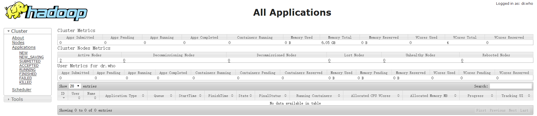
Task: Sort by Progress column icon
Action: click(x=492, y=96)
